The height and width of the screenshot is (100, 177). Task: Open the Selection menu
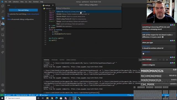pyautogui.click(x=16, y=2)
